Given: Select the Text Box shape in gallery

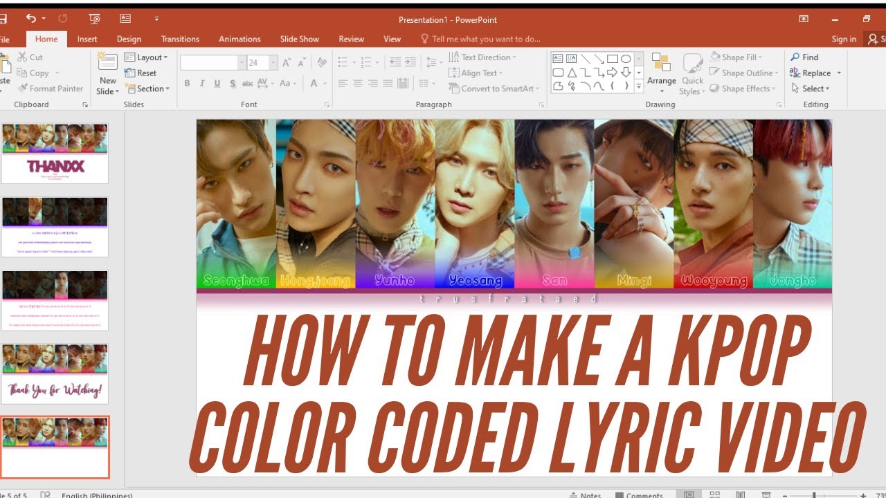Looking at the screenshot, I should [x=558, y=59].
